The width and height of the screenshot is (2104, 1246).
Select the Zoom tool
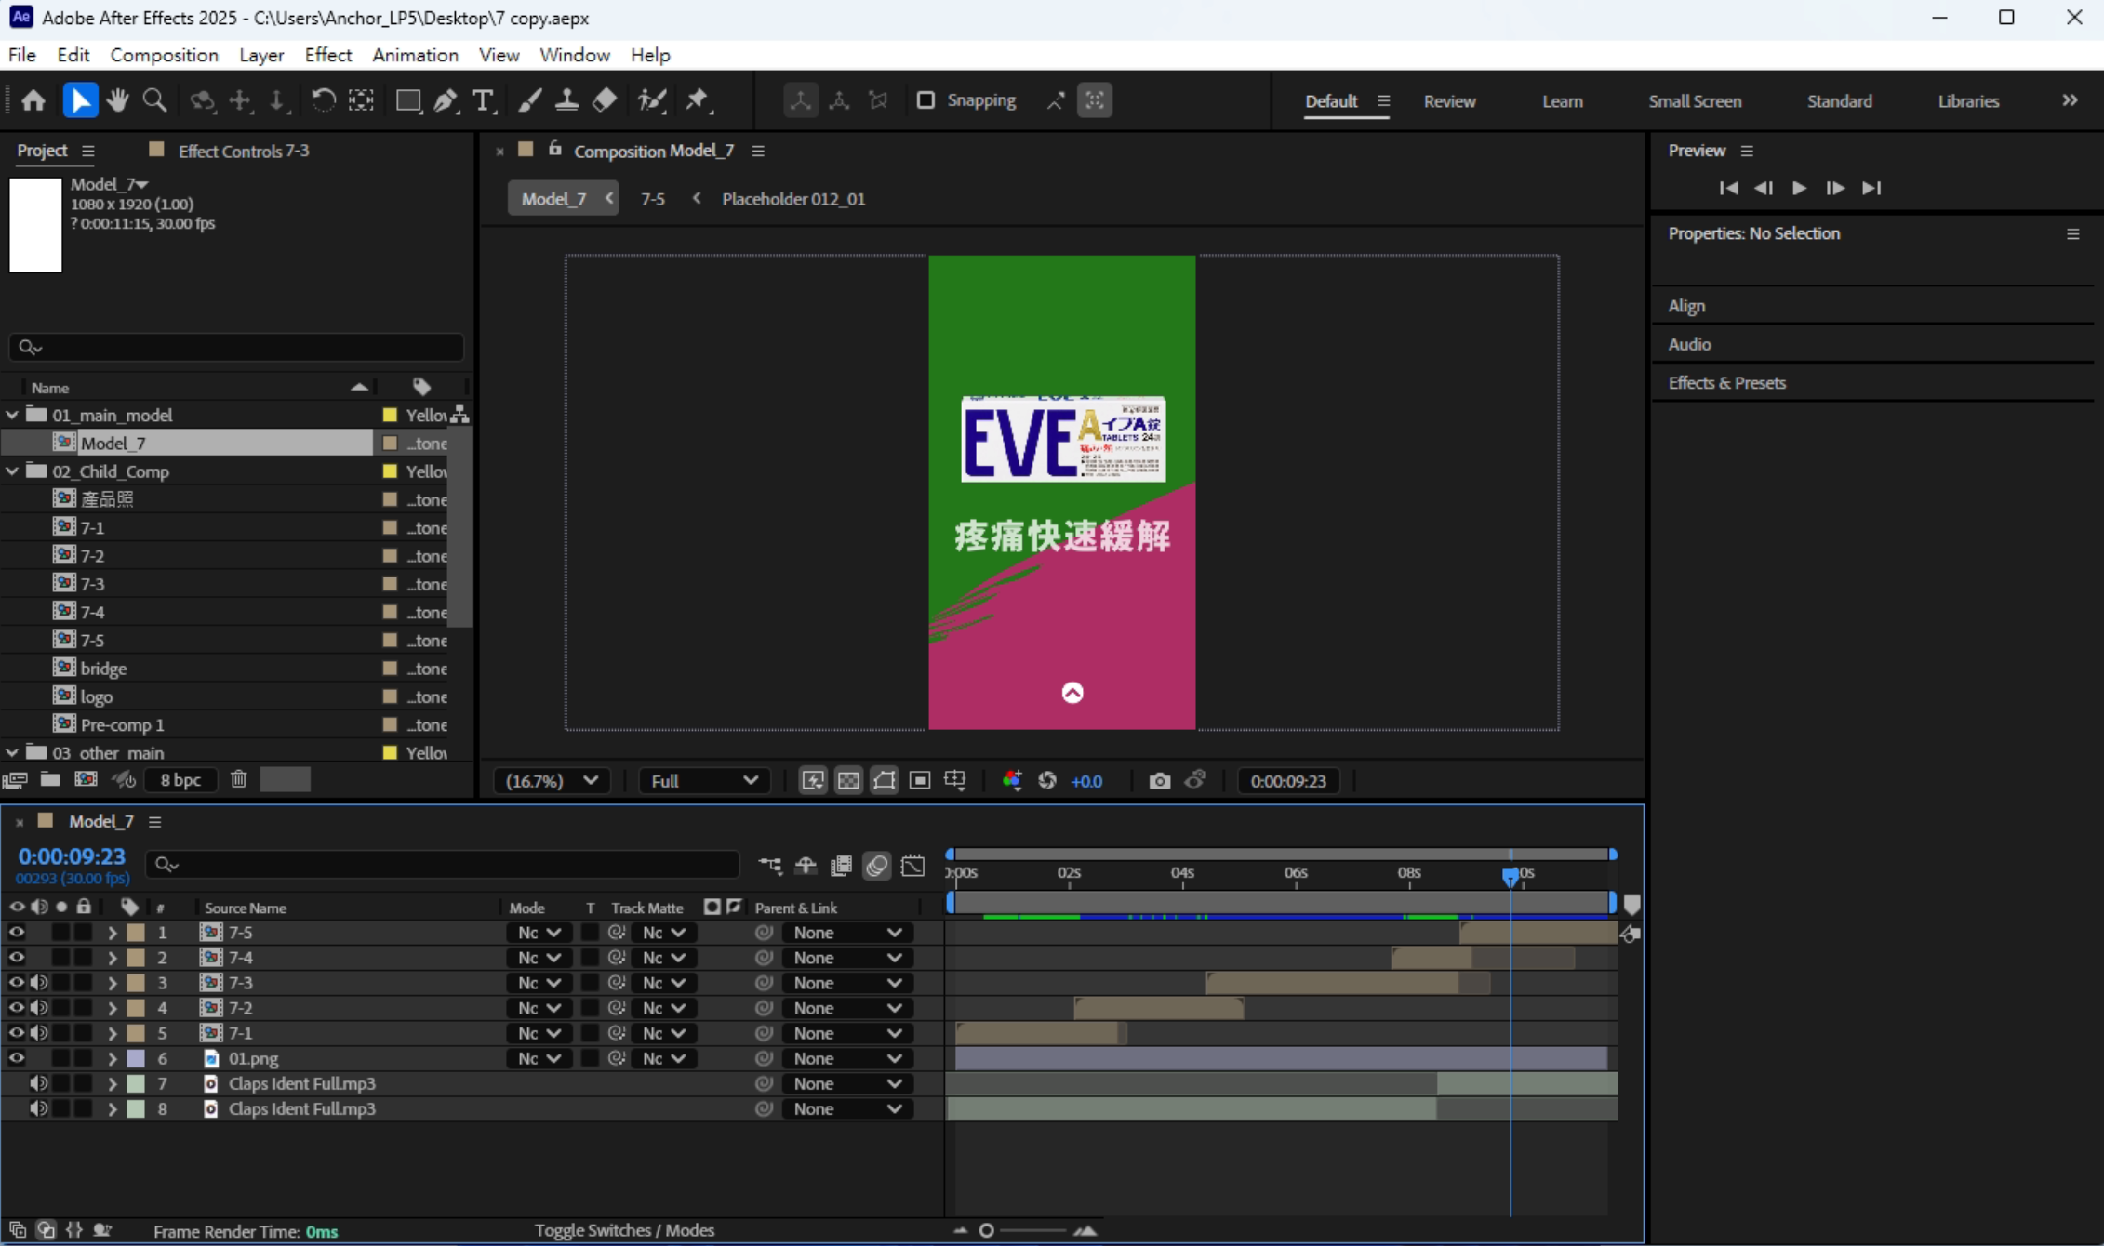[154, 100]
